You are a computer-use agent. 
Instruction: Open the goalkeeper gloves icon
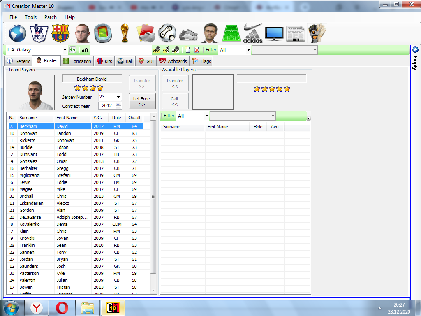(317, 33)
